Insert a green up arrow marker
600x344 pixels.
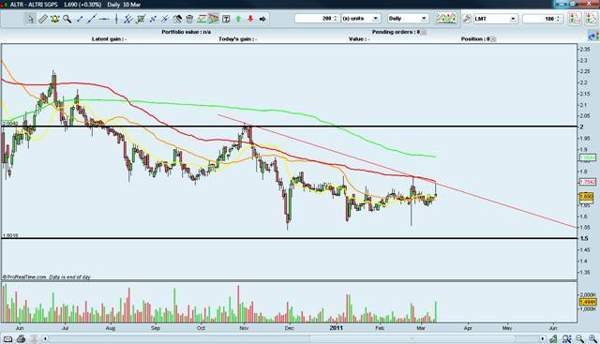[x=238, y=19]
